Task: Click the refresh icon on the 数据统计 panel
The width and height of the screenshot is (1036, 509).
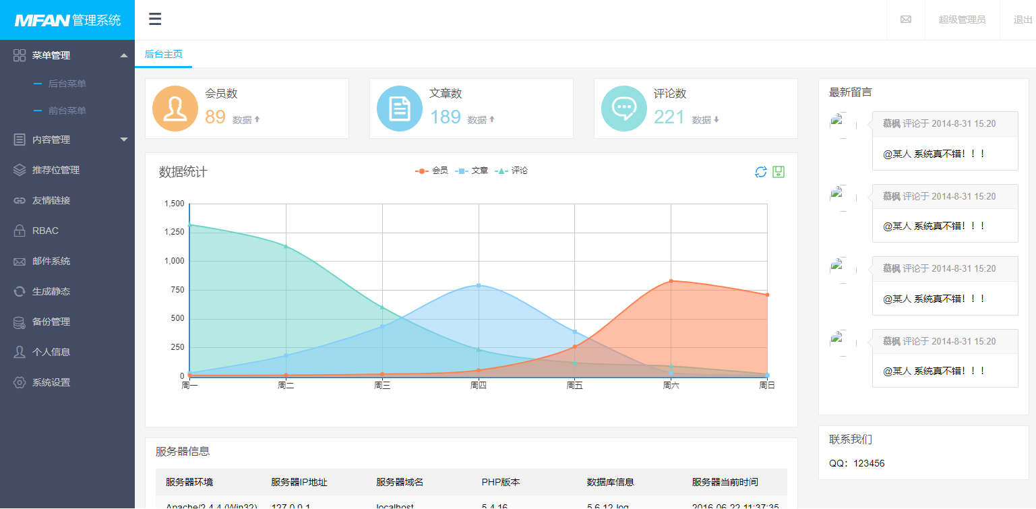Action: point(761,172)
